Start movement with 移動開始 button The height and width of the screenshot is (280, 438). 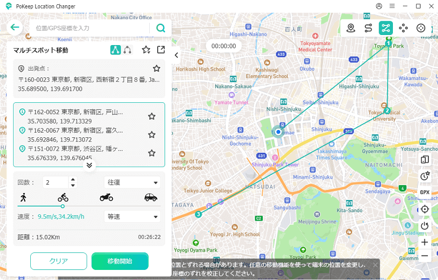pos(120,261)
